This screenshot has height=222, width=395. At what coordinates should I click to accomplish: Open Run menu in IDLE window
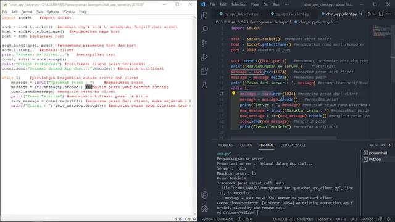[x=39, y=12]
